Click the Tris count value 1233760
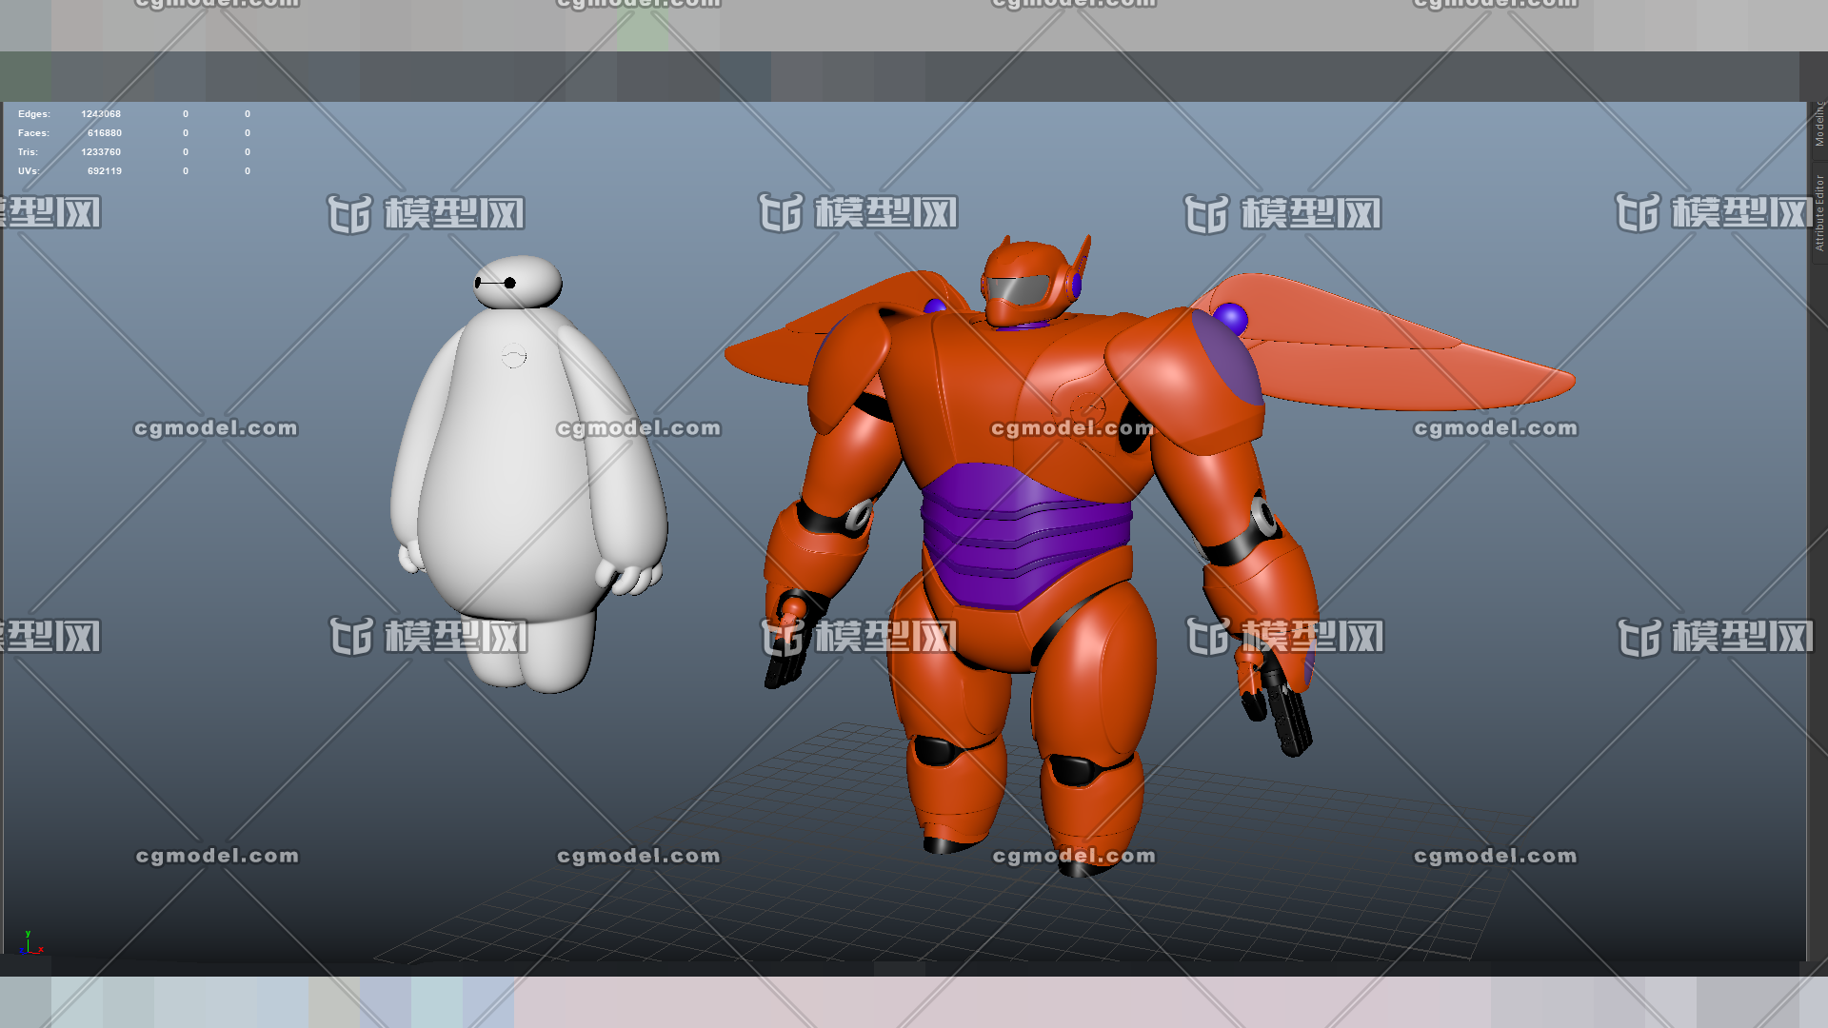Image resolution: width=1828 pixels, height=1028 pixels. click(101, 152)
